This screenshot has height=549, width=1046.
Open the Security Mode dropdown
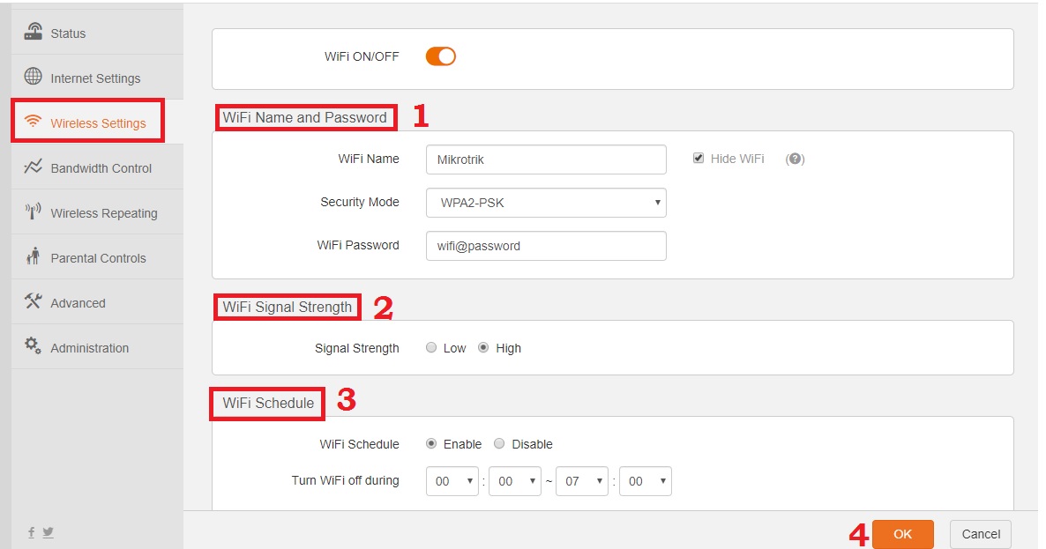click(x=546, y=203)
